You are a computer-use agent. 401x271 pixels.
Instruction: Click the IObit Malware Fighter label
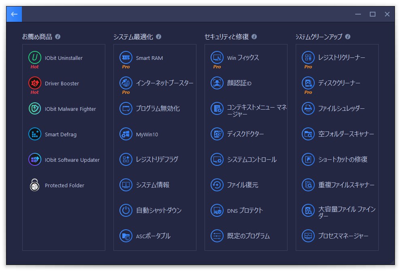click(x=70, y=109)
